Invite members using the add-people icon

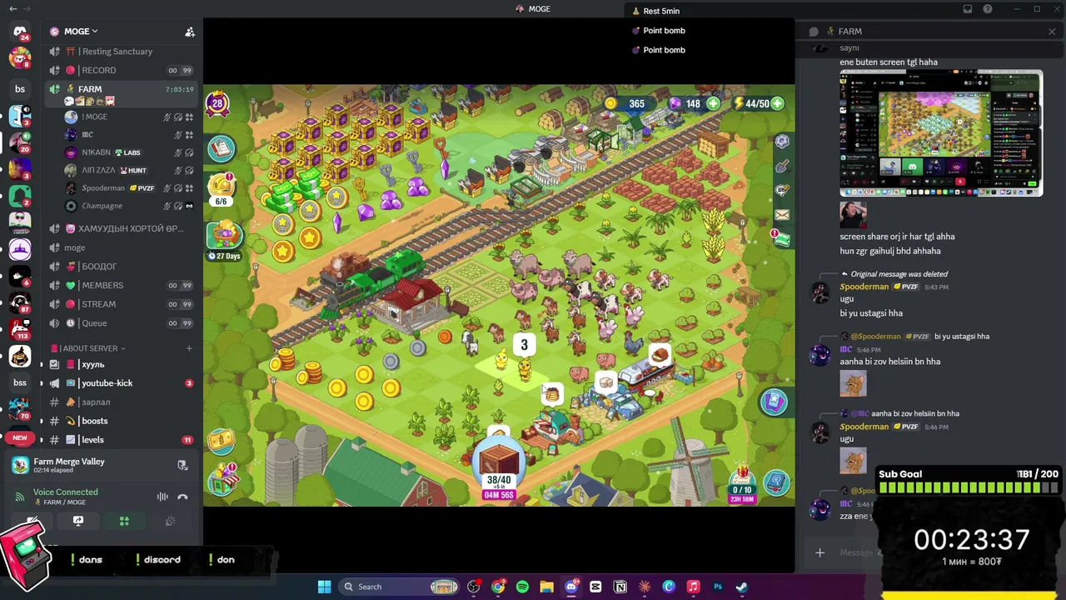click(x=190, y=32)
